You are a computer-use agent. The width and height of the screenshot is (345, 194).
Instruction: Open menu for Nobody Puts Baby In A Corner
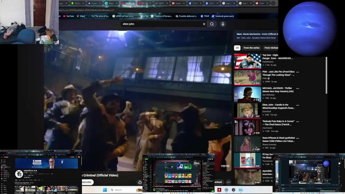coord(298,122)
